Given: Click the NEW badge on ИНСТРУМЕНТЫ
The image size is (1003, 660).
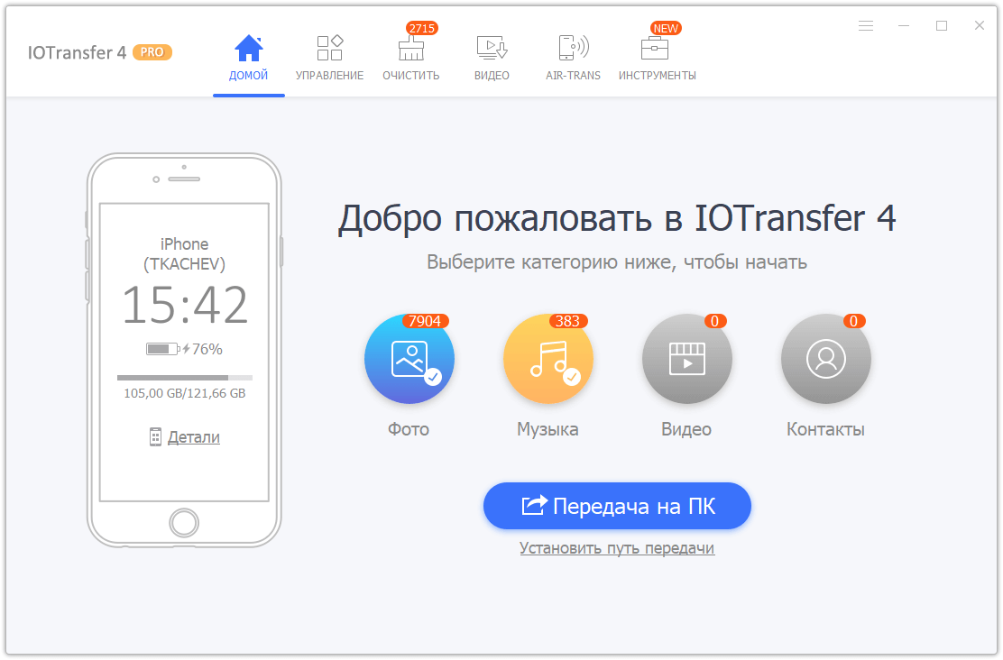Looking at the screenshot, I should (666, 28).
